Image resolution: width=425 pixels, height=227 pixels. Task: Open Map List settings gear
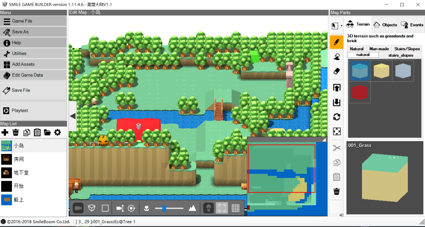(58, 132)
